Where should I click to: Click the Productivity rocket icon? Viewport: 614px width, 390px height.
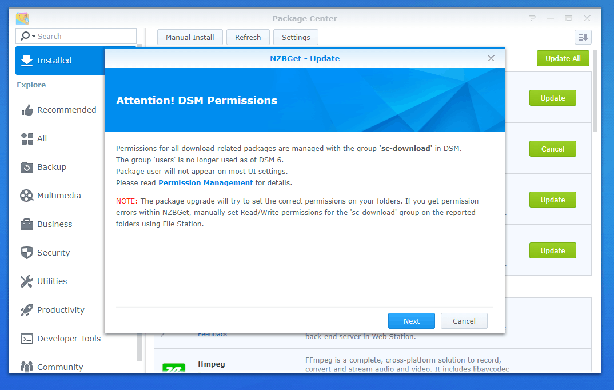pos(27,310)
